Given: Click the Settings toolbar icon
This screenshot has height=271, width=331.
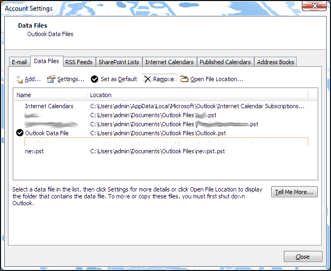Looking at the screenshot, I should [x=51, y=79].
